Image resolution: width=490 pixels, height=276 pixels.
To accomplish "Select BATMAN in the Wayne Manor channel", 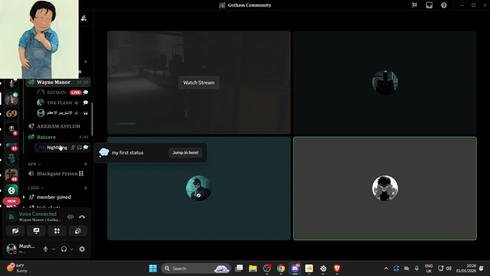I will [56, 92].
